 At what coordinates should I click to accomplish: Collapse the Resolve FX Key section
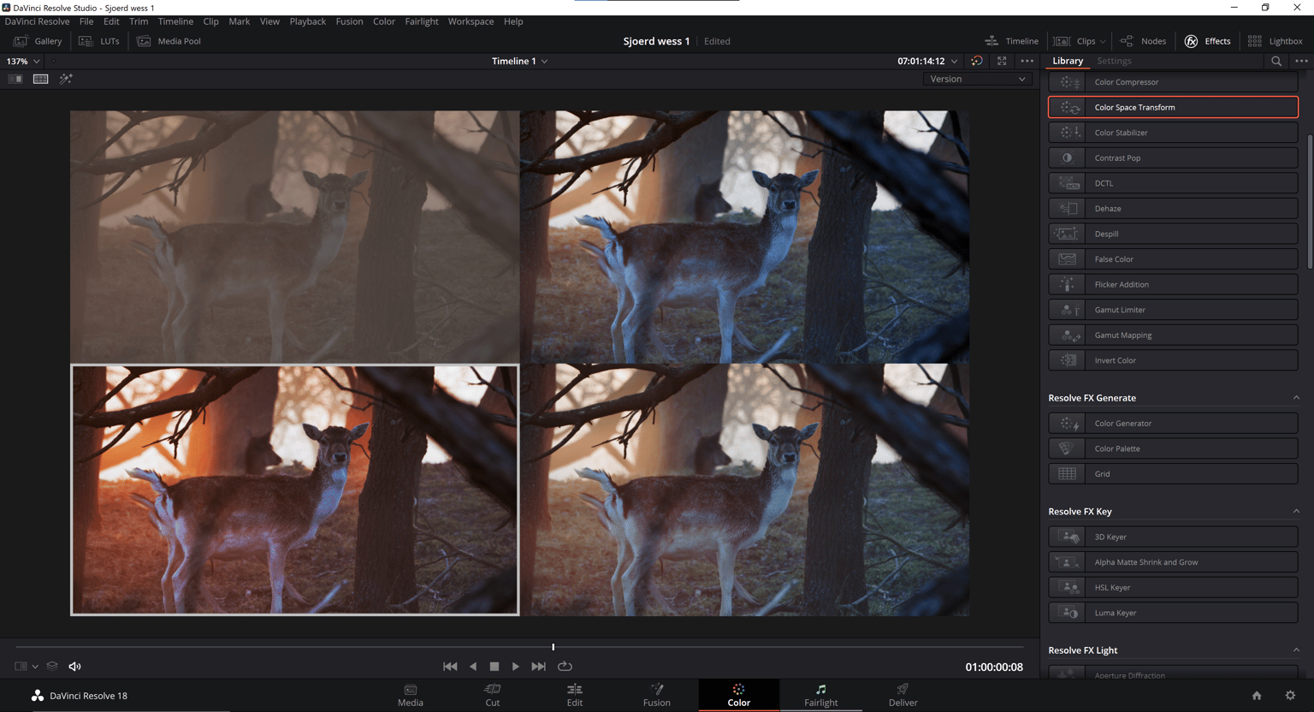1296,512
